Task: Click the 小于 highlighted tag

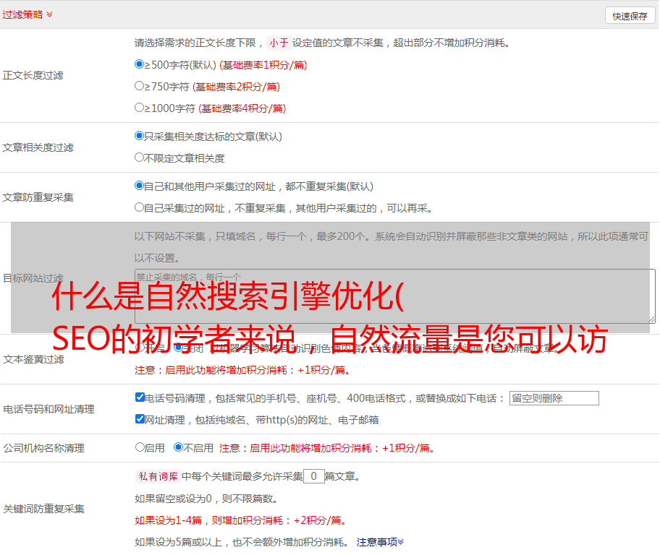Action: click(x=279, y=43)
